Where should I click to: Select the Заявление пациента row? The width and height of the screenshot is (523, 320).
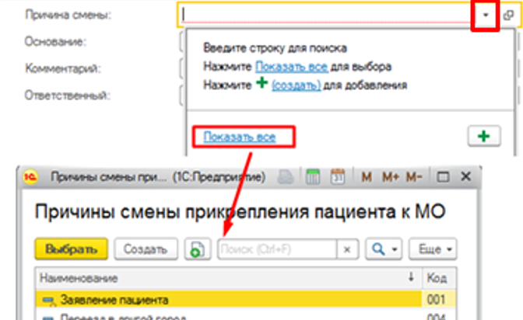[226, 299]
